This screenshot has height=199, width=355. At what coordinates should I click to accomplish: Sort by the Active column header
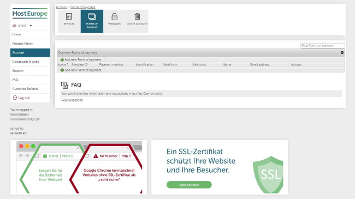click(x=63, y=64)
